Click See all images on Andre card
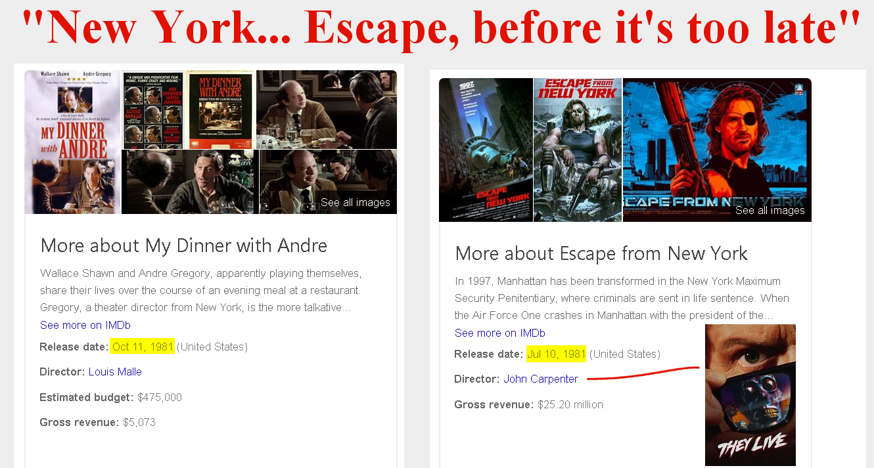Image resolution: width=874 pixels, height=468 pixels. pyautogui.click(x=356, y=202)
